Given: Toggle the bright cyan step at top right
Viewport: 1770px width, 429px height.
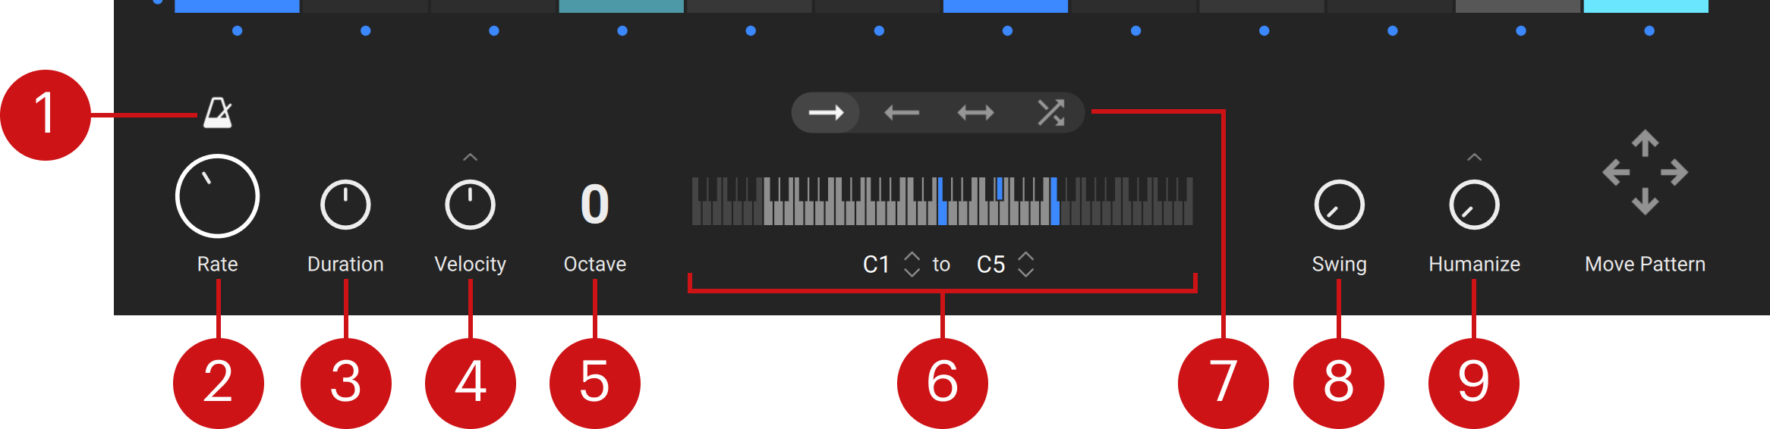Looking at the screenshot, I should pos(1646,6).
